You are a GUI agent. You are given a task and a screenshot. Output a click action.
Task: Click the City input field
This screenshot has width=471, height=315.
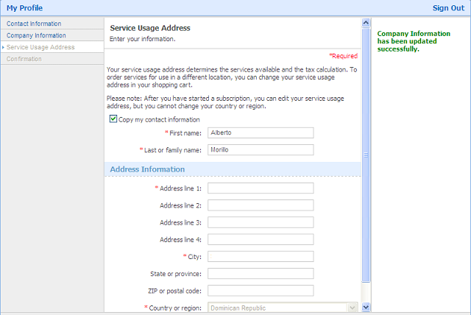pyautogui.click(x=261, y=256)
